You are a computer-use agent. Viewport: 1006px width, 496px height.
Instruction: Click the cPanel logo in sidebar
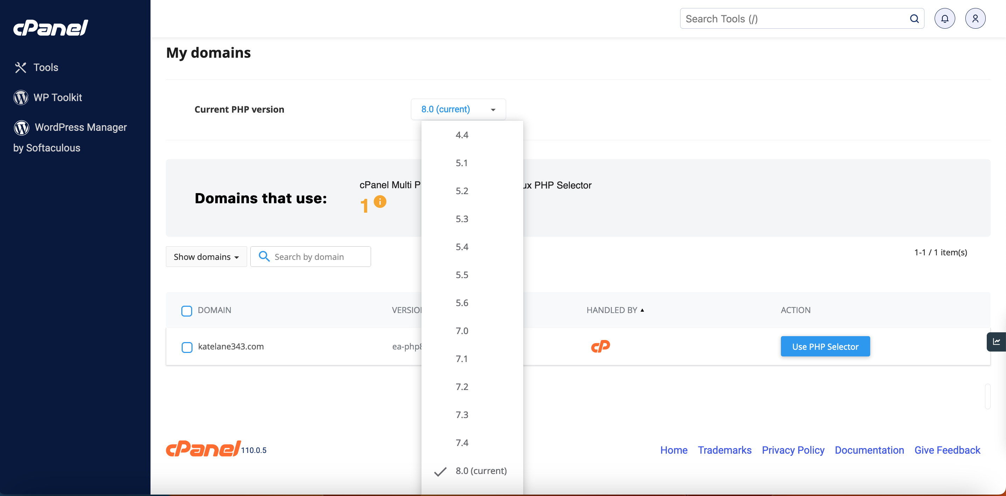pos(51,28)
